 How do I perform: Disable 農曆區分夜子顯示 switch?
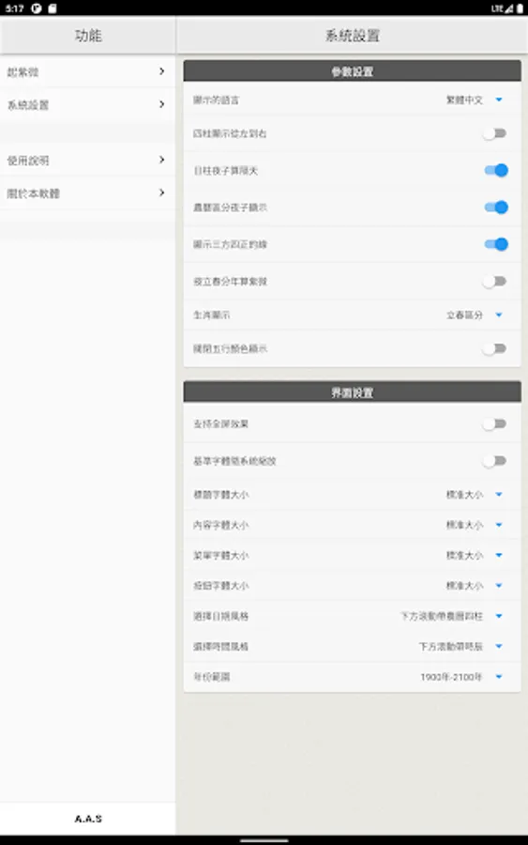496,207
